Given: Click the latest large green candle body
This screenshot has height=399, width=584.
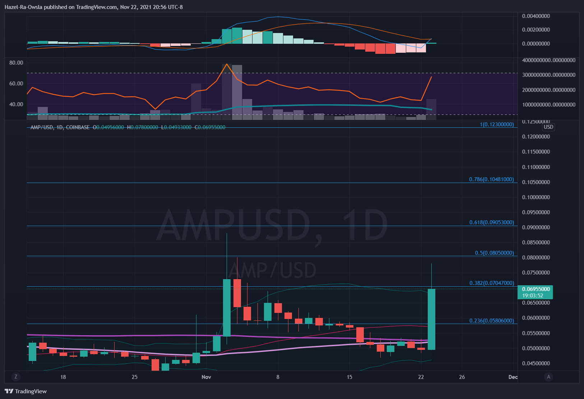Looking at the screenshot, I should point(431,319).
